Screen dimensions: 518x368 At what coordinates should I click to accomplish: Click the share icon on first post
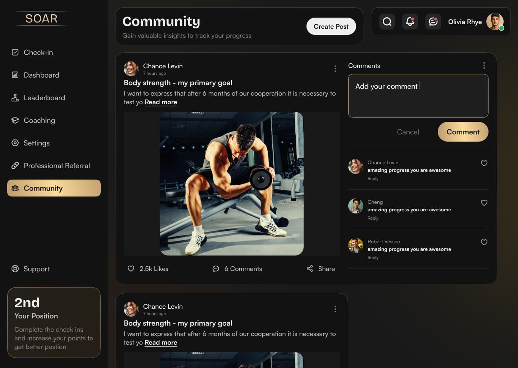coord(310,268)
